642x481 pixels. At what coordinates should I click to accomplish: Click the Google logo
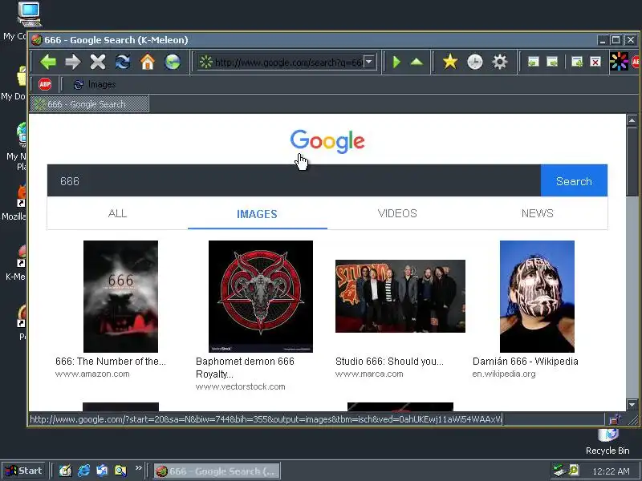[x=327, y=142]
